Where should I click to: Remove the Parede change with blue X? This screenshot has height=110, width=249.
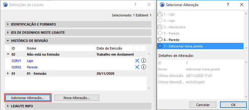[137, 67]
